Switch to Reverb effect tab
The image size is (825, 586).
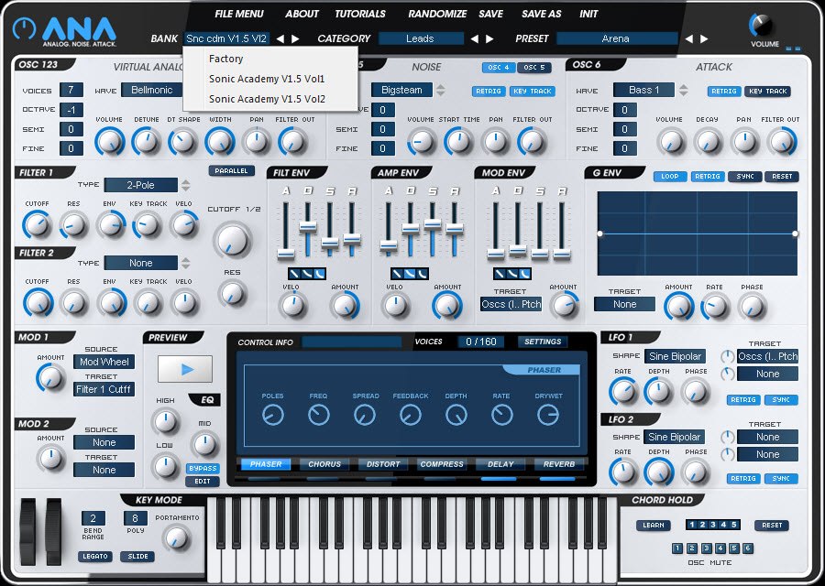[x=559, y=464]
